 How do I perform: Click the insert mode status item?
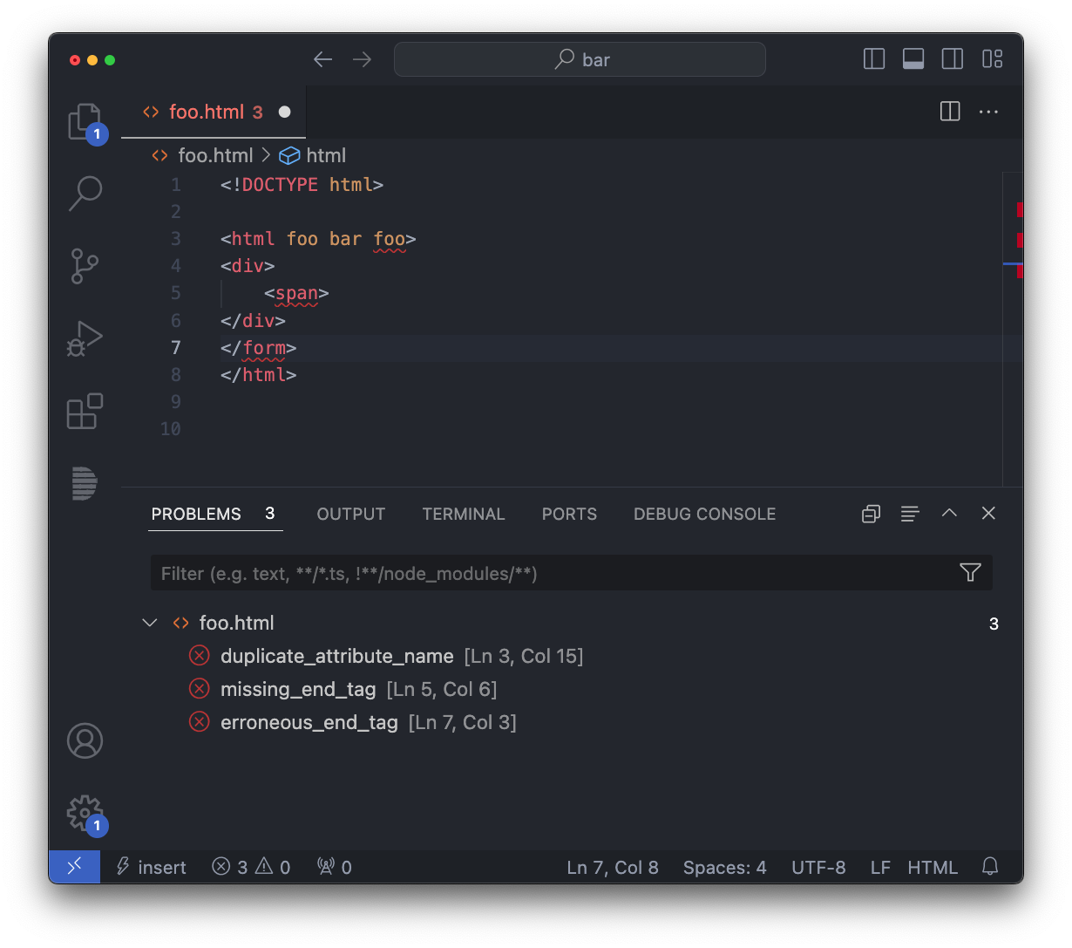pyautogui.click(x=152, y=867)
